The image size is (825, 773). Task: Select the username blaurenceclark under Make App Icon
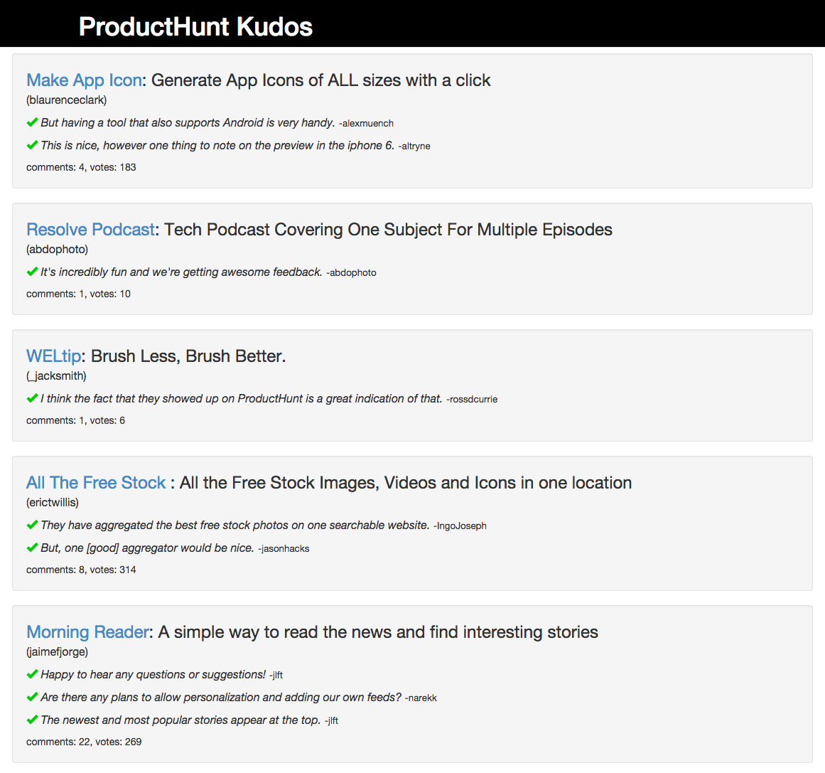pos(66,100)
